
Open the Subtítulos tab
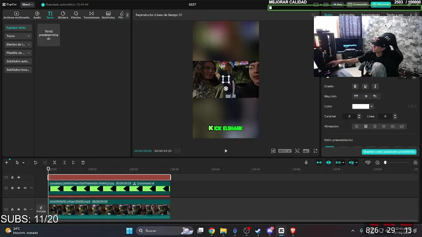pos(108,15)
